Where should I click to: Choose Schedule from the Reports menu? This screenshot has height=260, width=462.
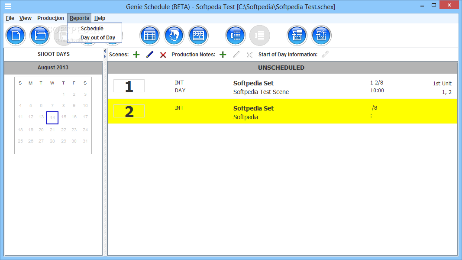point(92,29)
